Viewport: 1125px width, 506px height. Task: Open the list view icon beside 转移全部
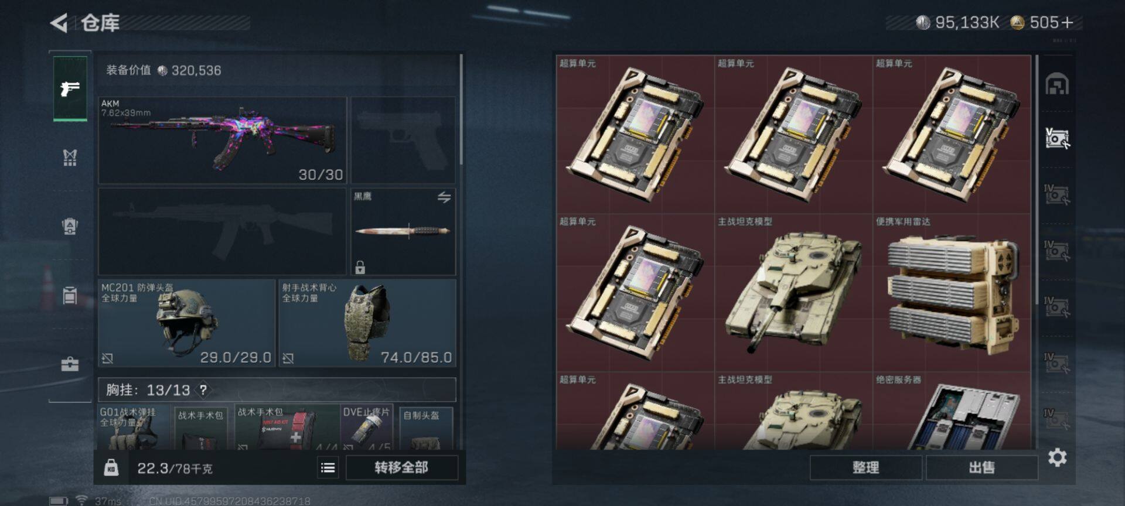328,467
